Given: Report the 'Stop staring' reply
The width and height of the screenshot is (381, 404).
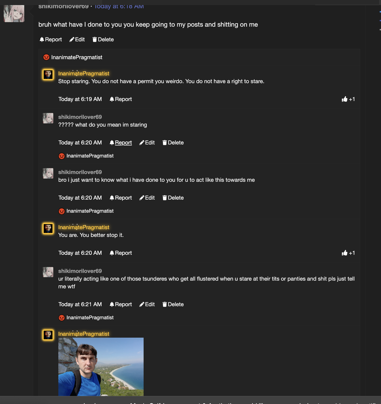Looking at the screenshot, I should click(x=121, y=99).
